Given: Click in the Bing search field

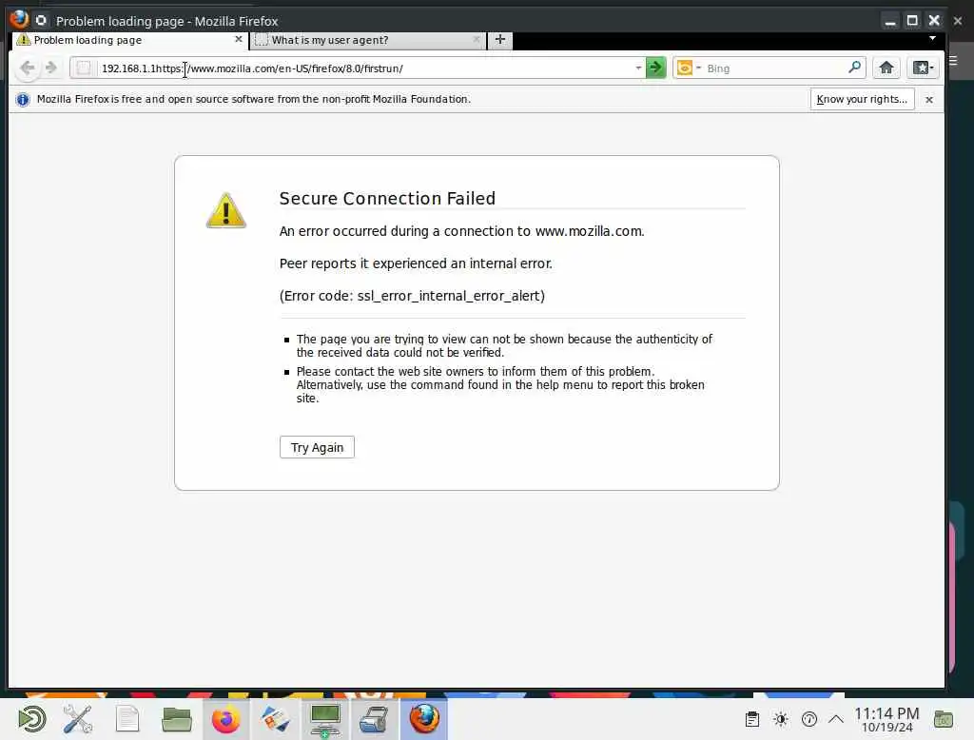Looking at the screenshot, I should 775,68.
